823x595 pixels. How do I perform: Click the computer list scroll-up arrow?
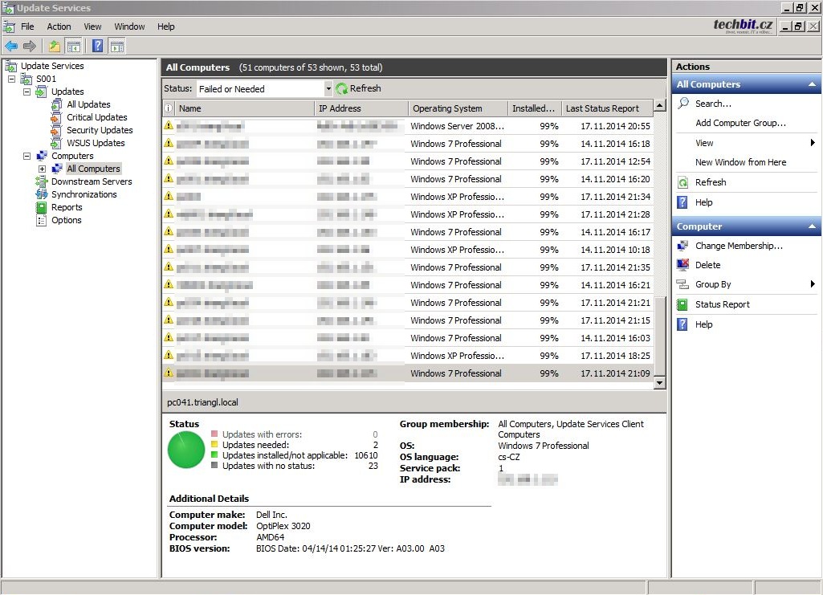[659, 106]
